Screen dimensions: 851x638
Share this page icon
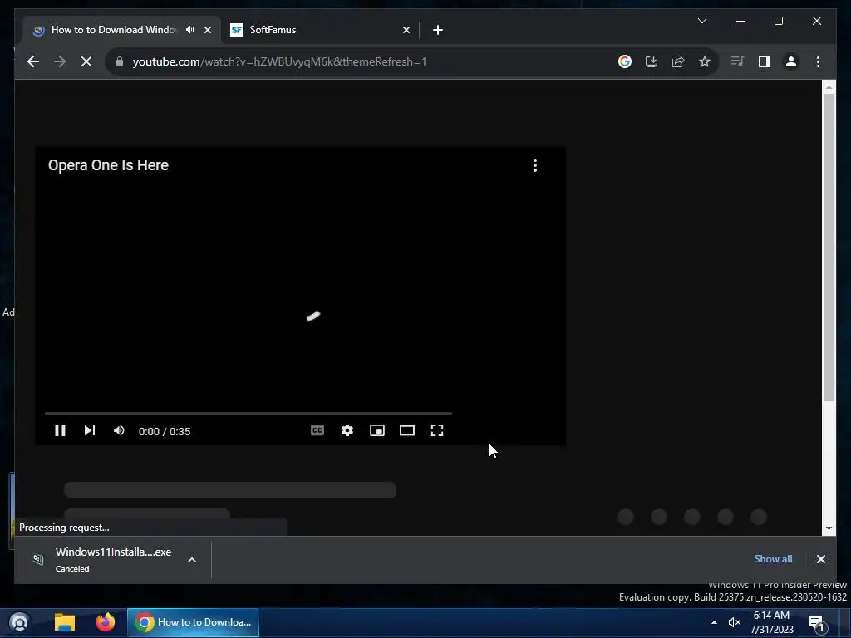pyautogui.click(x=678, y=61)
